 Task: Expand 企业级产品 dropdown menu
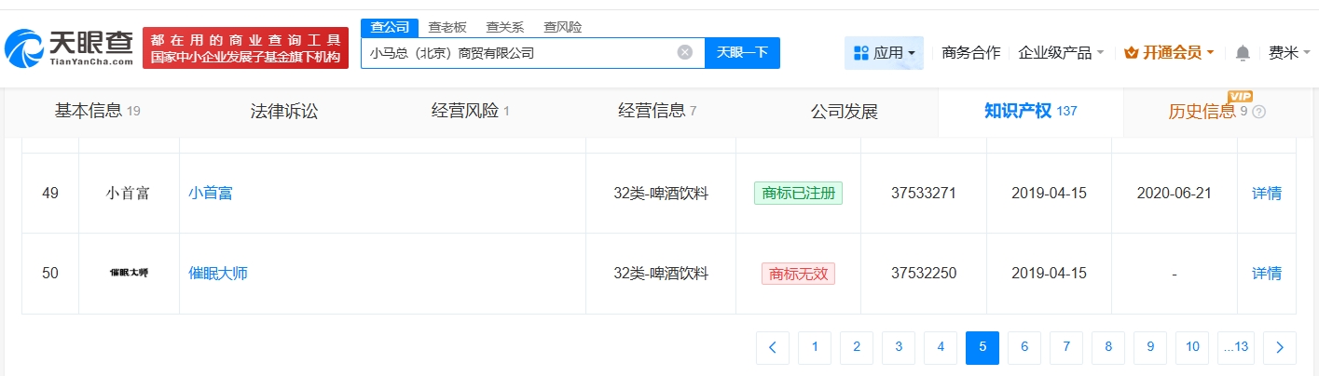(x=1061, y=53)
